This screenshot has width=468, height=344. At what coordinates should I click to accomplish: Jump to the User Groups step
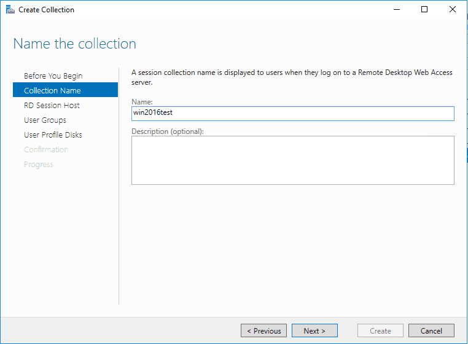(45, 120)
